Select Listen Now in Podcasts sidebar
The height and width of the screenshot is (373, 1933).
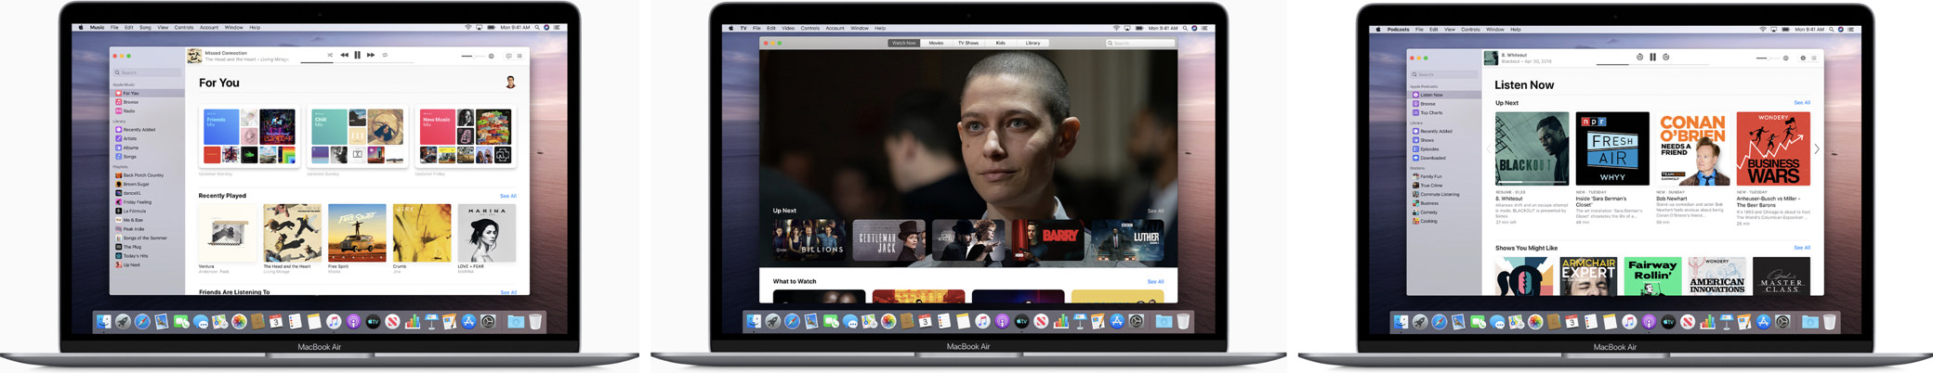pyautogui.click(x=1444, y=95)
